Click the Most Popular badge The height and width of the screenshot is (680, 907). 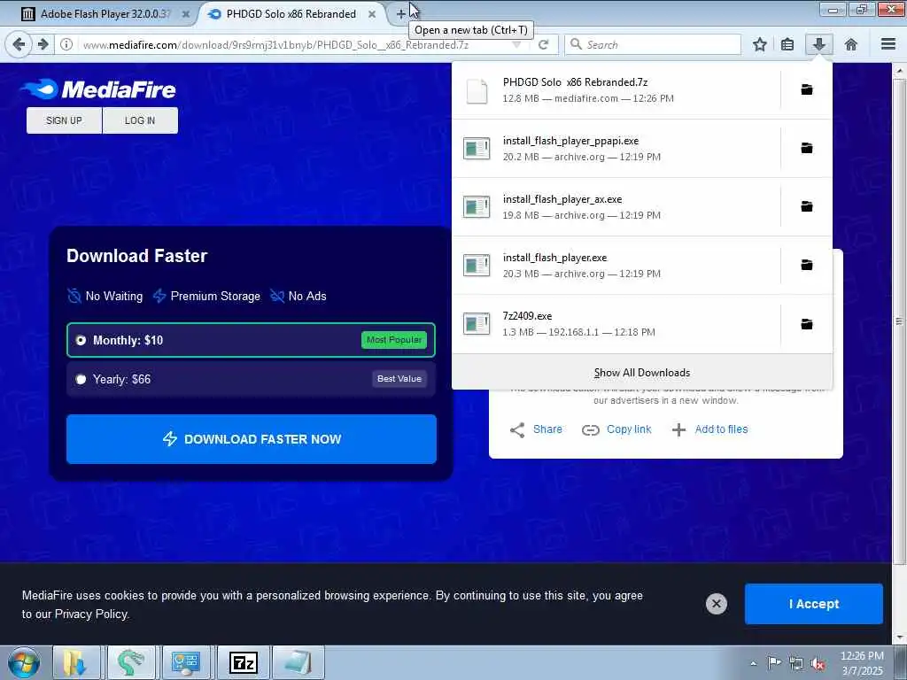coord(394,340)
